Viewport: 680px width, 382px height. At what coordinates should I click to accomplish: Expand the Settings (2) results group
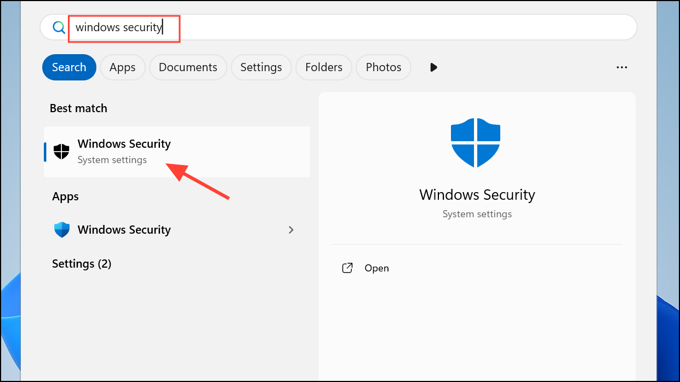[82, 264]
